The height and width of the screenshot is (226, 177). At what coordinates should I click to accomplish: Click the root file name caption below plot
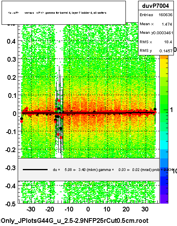coord(74,221)
